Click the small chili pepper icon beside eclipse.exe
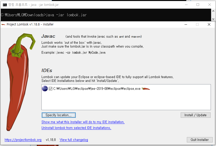Viewport: 216px width, 146px height. point(146,89)
